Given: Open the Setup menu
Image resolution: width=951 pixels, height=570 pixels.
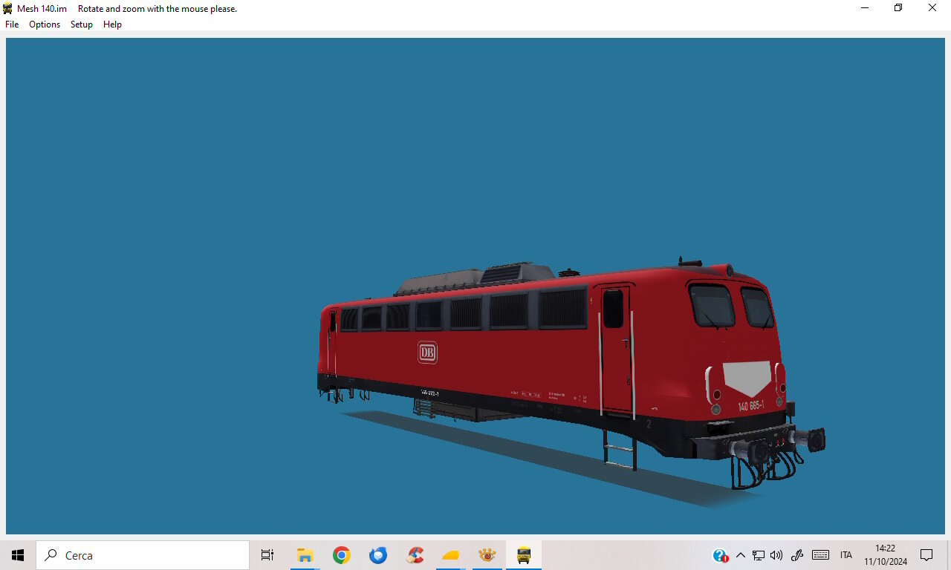Looking at the screenshot, I should [82, 24].
